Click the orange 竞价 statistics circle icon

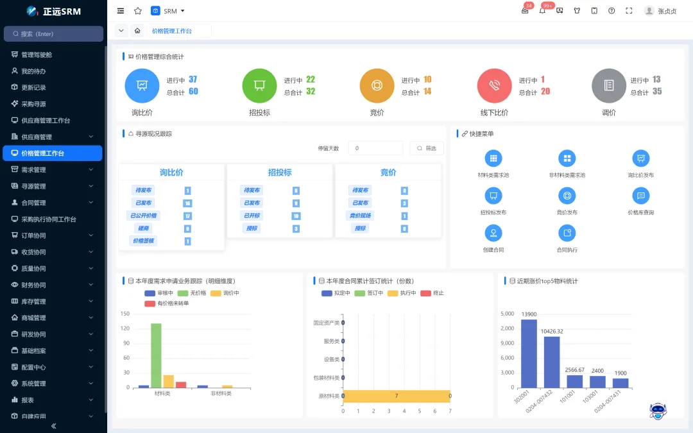pos(377,85)
